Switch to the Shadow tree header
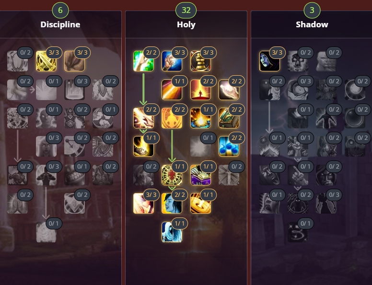This screenshot has height=285, width=372. tap(312, 24)
